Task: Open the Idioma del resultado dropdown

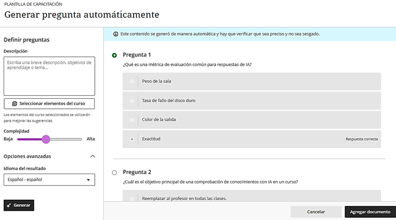Action: [x=49, y=180]
